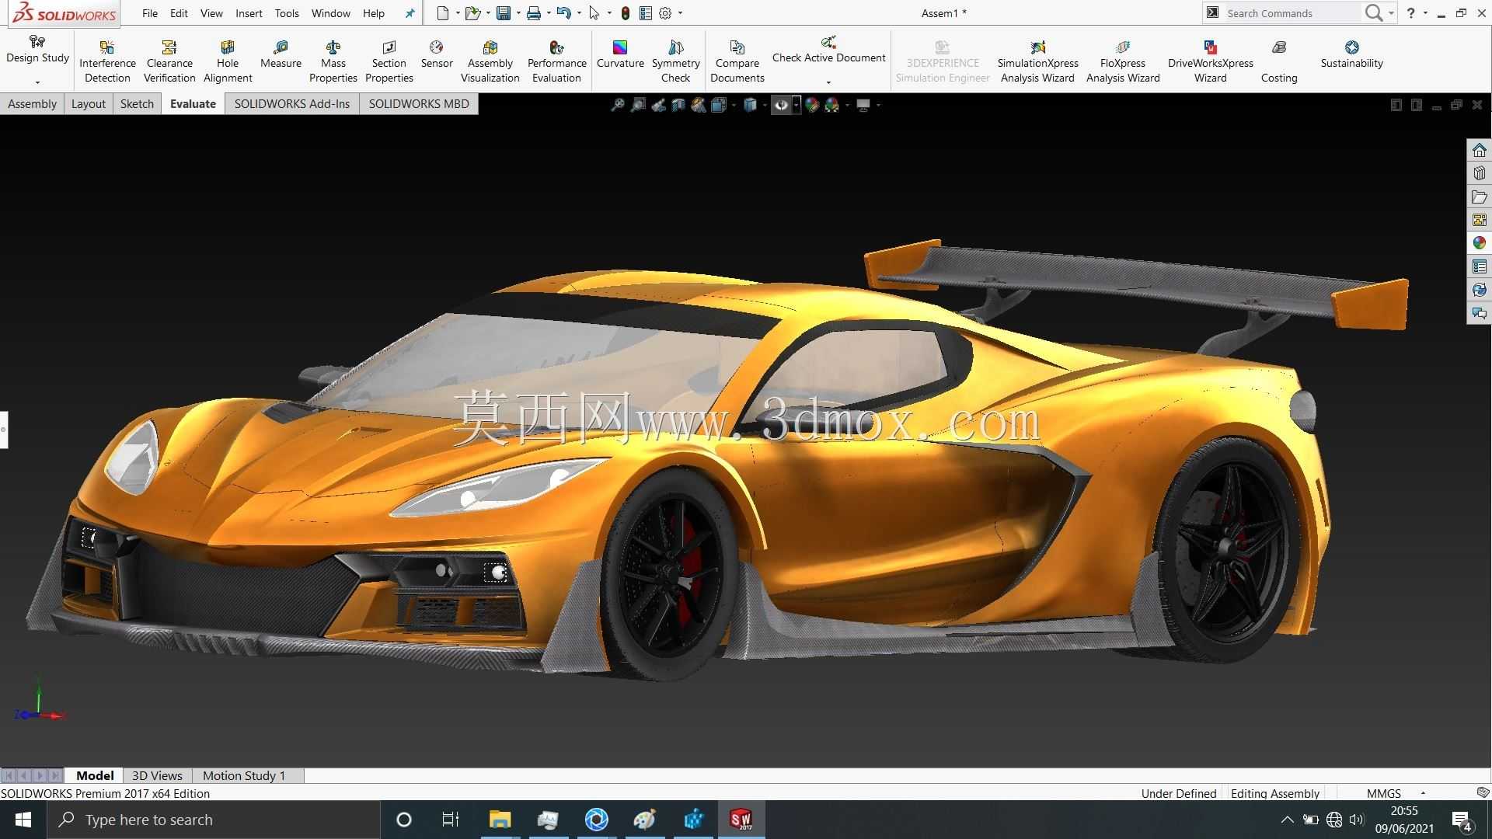1492x839 pixels.
Task: Click Print icon in quick toolbar
Action: point(534,13)
